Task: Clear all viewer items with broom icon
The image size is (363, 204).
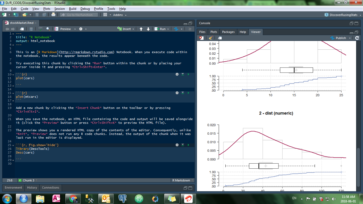Action: 210,38
